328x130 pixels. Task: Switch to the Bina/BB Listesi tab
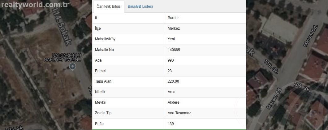click(140, 6)
